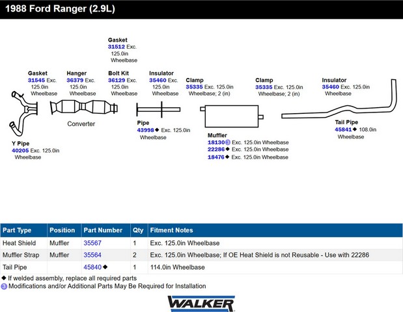Click the diamond symbol beside 45840

point(105,267)
